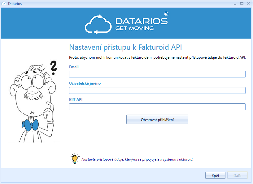Click the Klíč API label
This screenshot has height=184, width=253.
coord(76,99)
